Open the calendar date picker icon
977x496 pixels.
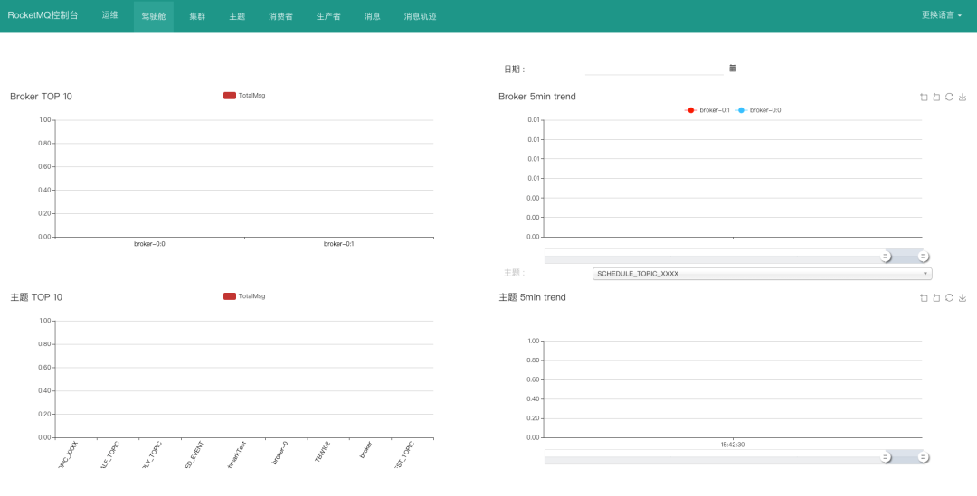pos(733,69)
